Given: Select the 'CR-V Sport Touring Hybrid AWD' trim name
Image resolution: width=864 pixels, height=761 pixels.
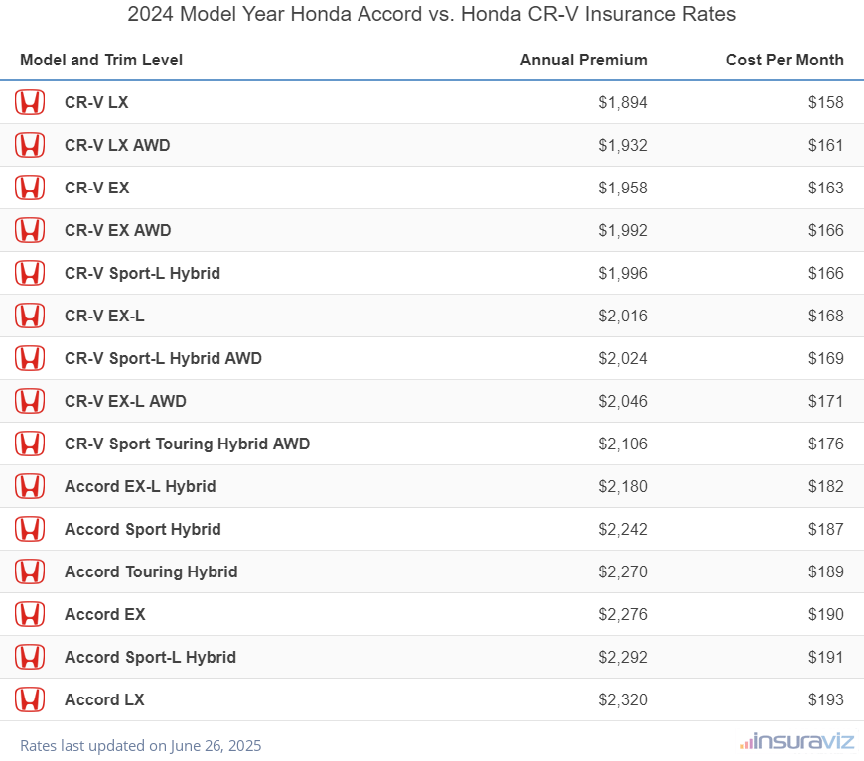Looking at the screenshot, I should point(188,444).
